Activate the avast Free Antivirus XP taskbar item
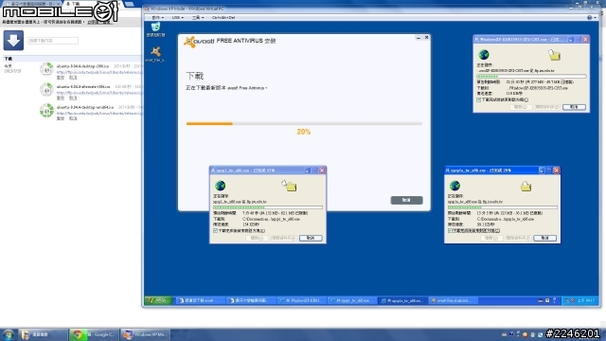The image size is (606, 341). coord(453,300)
